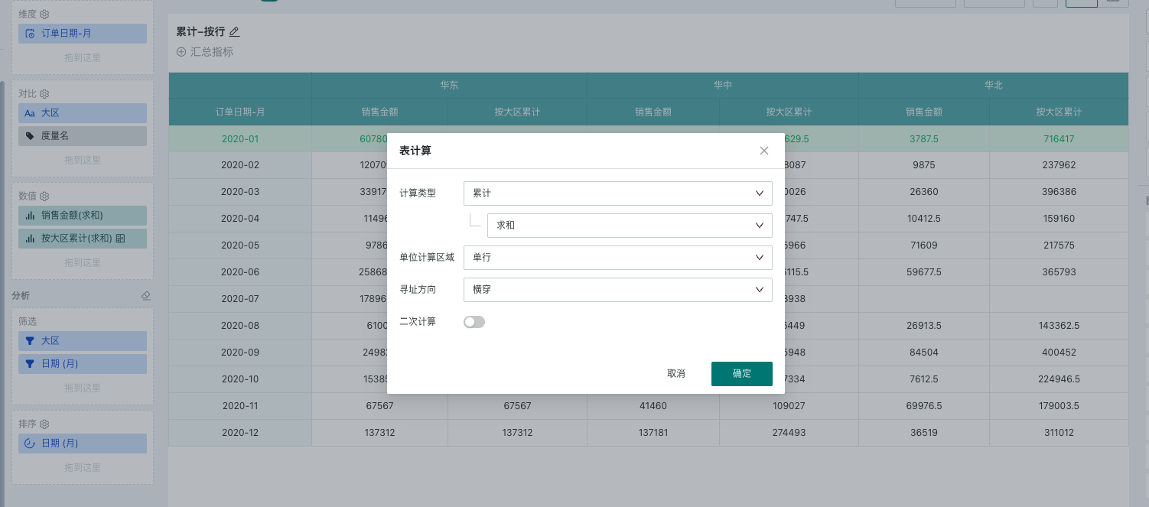Open the 数值 settings gear icon
Viewport: 1149px width, 507px height.
tap(44, 197)
